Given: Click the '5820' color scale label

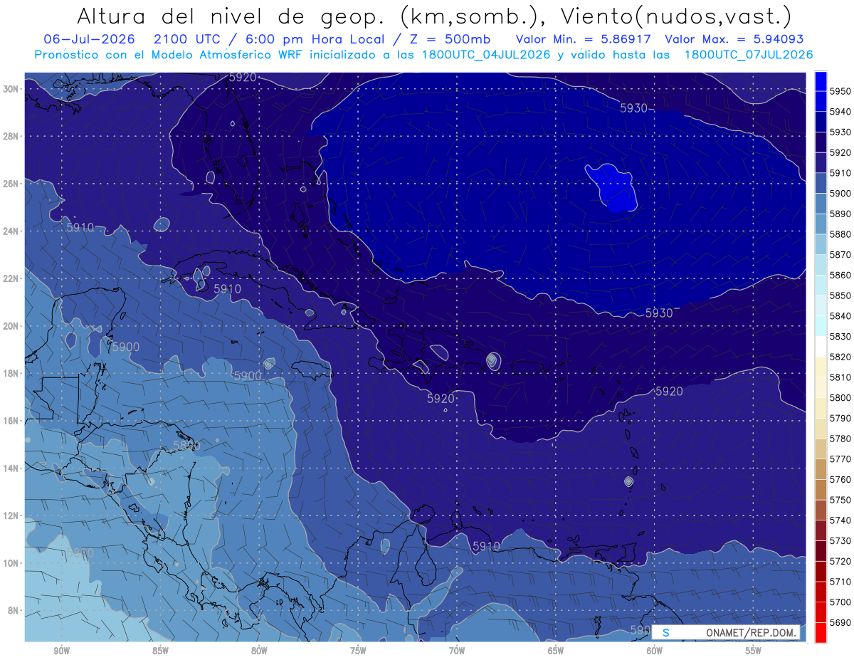Looking at the screenshot, I should click(x=840, y=357).
